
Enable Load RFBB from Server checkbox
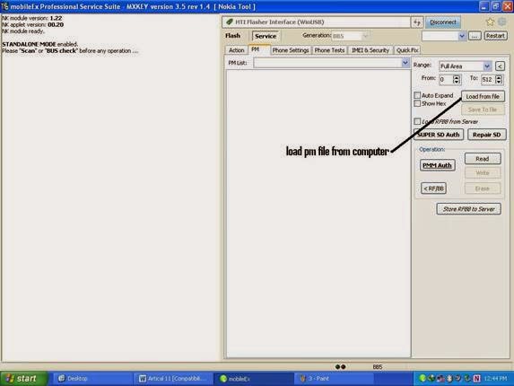pos(417,121)
